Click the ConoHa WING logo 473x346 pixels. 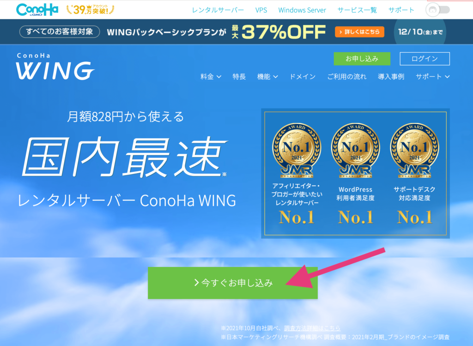click(x=55, y=67)
